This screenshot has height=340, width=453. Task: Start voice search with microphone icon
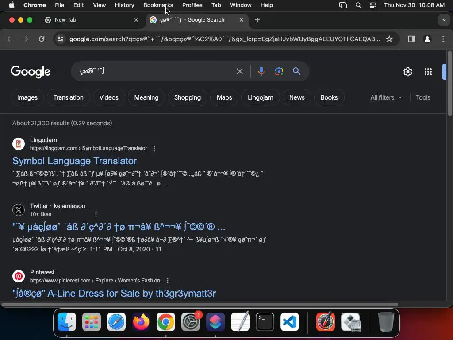pyautogui.click(x=261, y=71)
